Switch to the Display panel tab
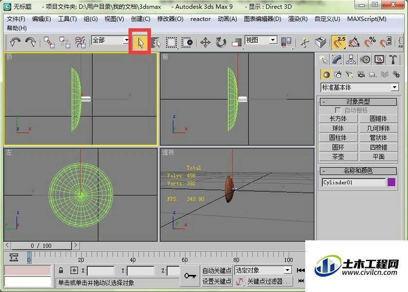Image resolution: width=408 pixels, height=292 pixels. click(x=379, y=59)
